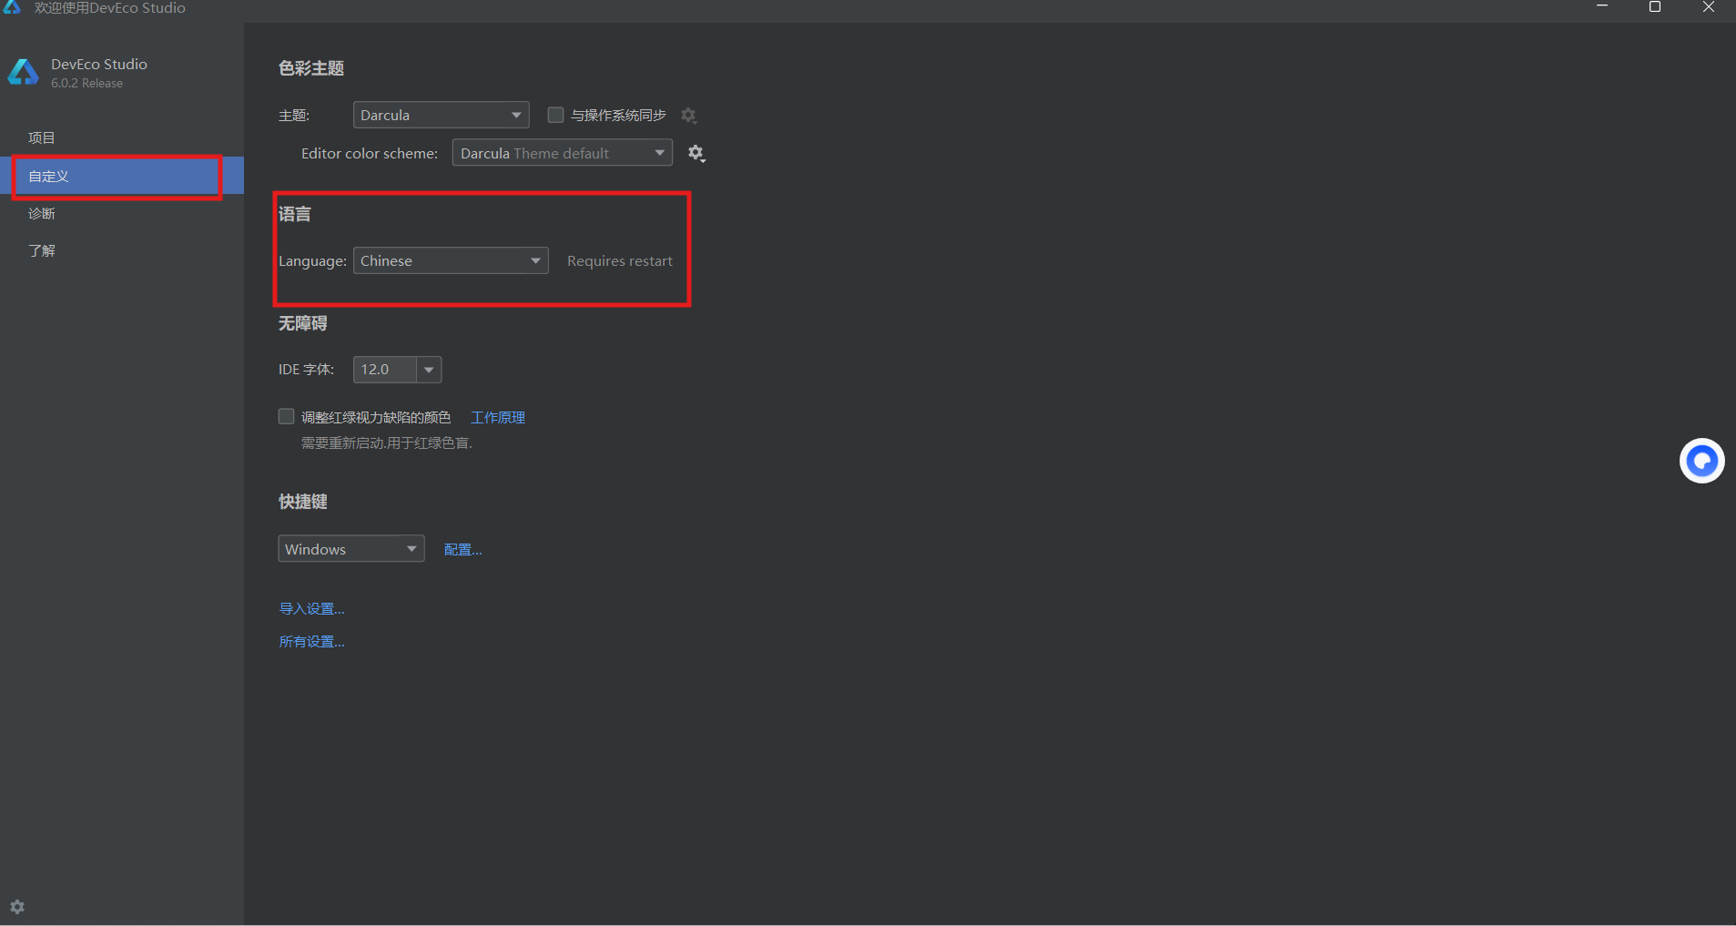Viewport: 1736px width, 926px height.
Task: Click the OS sync settings gear icon
Action: (689, 116)
